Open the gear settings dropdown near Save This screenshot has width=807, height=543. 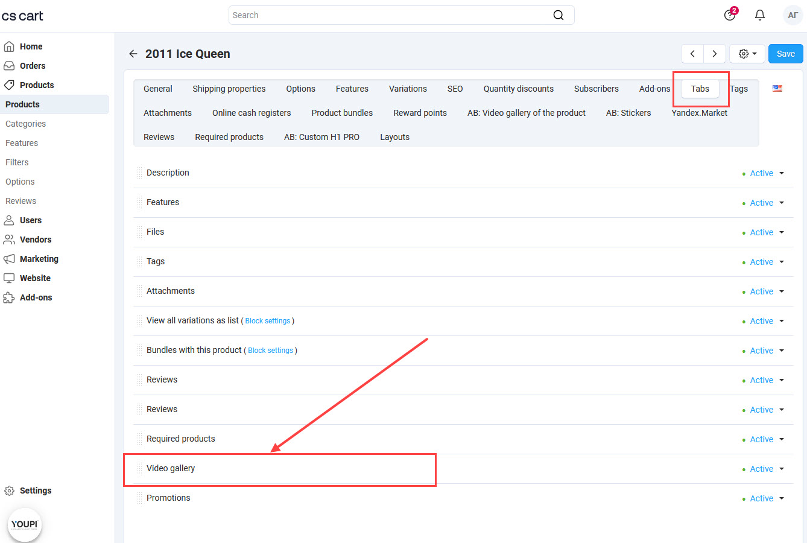pos(747,53)
